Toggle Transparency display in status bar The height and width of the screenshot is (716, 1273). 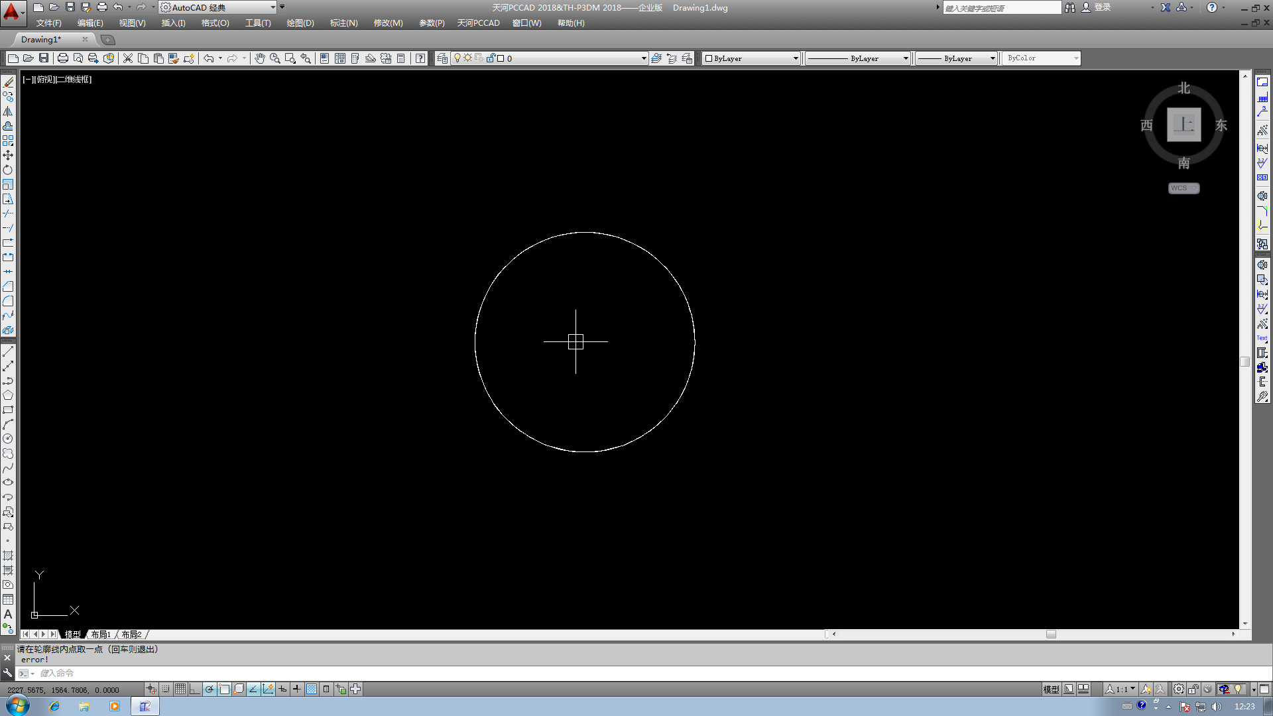[312, 689]
